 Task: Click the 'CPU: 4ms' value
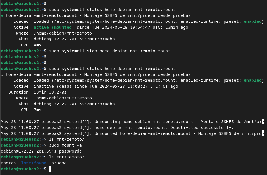click(37, 45)
